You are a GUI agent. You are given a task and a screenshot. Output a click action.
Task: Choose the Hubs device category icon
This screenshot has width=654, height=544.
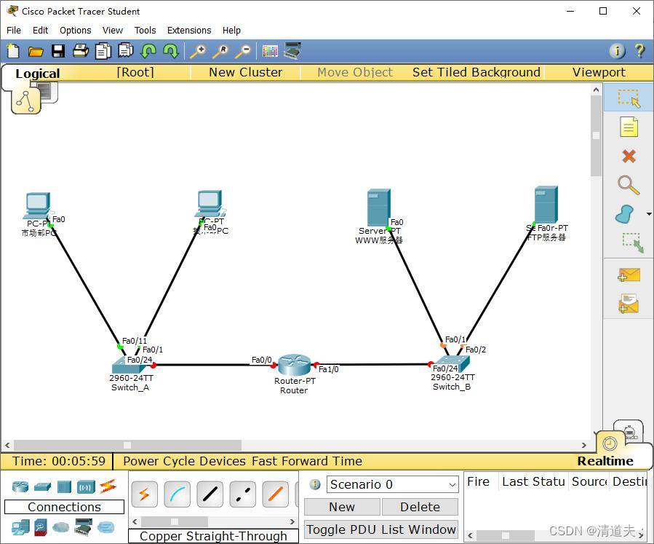click(x=64, y=486)
